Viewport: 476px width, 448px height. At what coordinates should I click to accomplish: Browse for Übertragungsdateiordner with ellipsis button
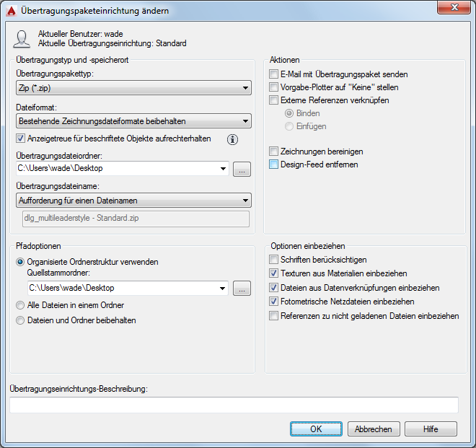point(242,169)
